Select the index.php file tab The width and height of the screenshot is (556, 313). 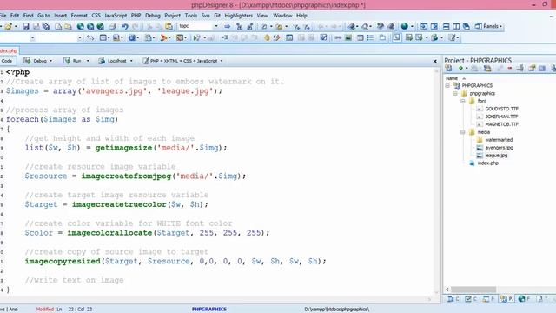9,50
